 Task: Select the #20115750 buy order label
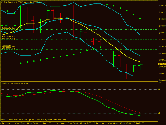coord(8,37)
